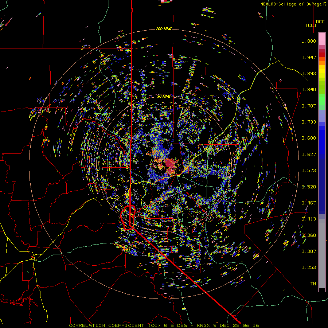This screenshot has height=328, width=328.
Task: Click the 0.733 legend value
Action: pyautogui.click(x=309, y=122)
